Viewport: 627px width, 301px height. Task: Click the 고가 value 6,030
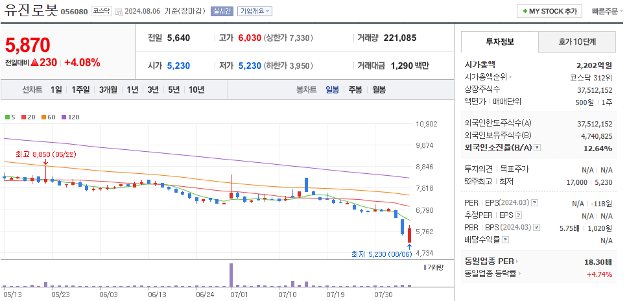[250, 38]
